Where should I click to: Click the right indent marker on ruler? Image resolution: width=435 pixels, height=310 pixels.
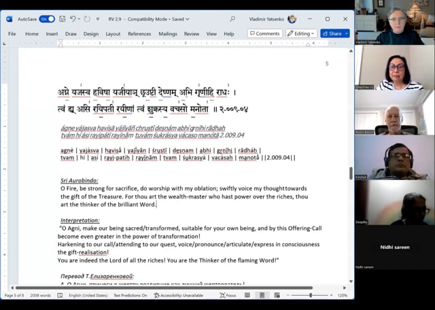(308, 44)
